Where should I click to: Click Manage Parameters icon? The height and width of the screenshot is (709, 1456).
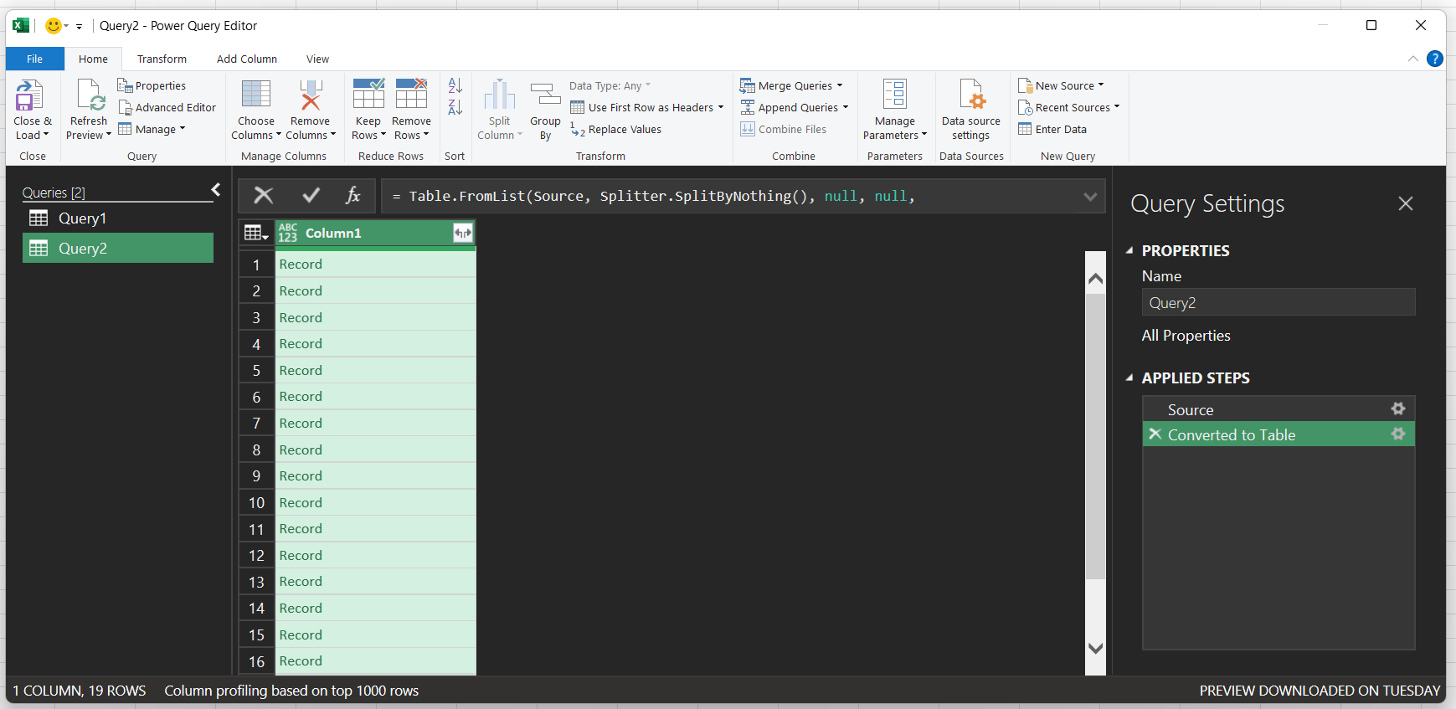click(894, 94)
